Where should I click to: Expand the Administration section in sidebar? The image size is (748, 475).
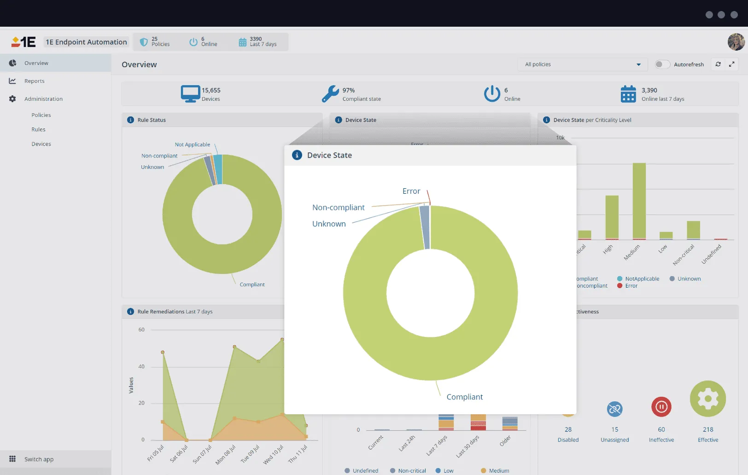pyautogui.click(x=43, y=99)
